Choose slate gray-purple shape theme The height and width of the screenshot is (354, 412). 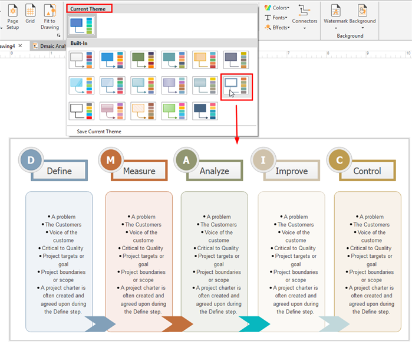[236, 60]
